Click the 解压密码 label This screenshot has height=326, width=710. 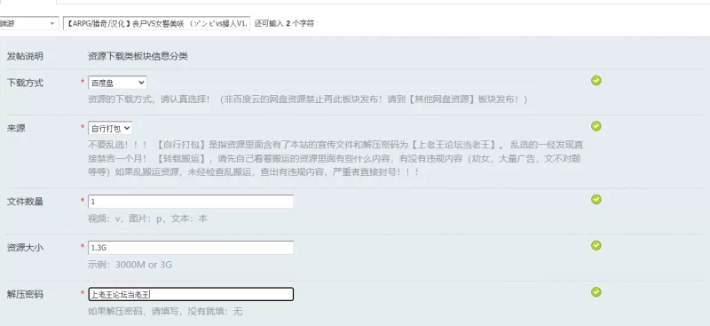[25, 294]
